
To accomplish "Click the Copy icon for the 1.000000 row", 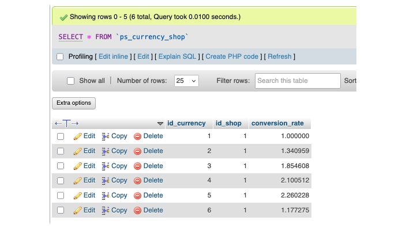I will (106, 136).
